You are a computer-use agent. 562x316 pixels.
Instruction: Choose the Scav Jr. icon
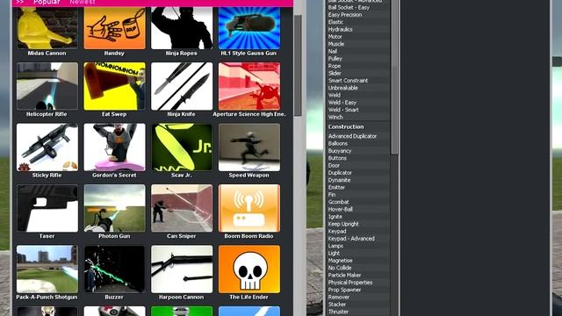182,147
